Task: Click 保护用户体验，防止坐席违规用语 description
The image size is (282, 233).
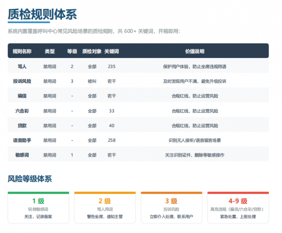Action: point(195,67)
